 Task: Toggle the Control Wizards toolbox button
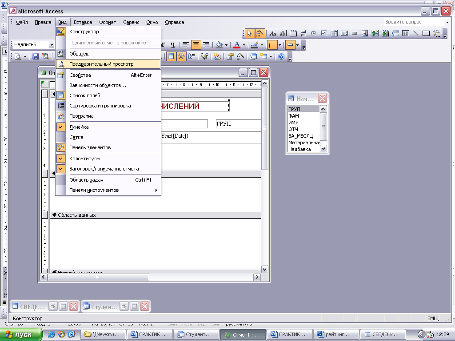point(259,33)
